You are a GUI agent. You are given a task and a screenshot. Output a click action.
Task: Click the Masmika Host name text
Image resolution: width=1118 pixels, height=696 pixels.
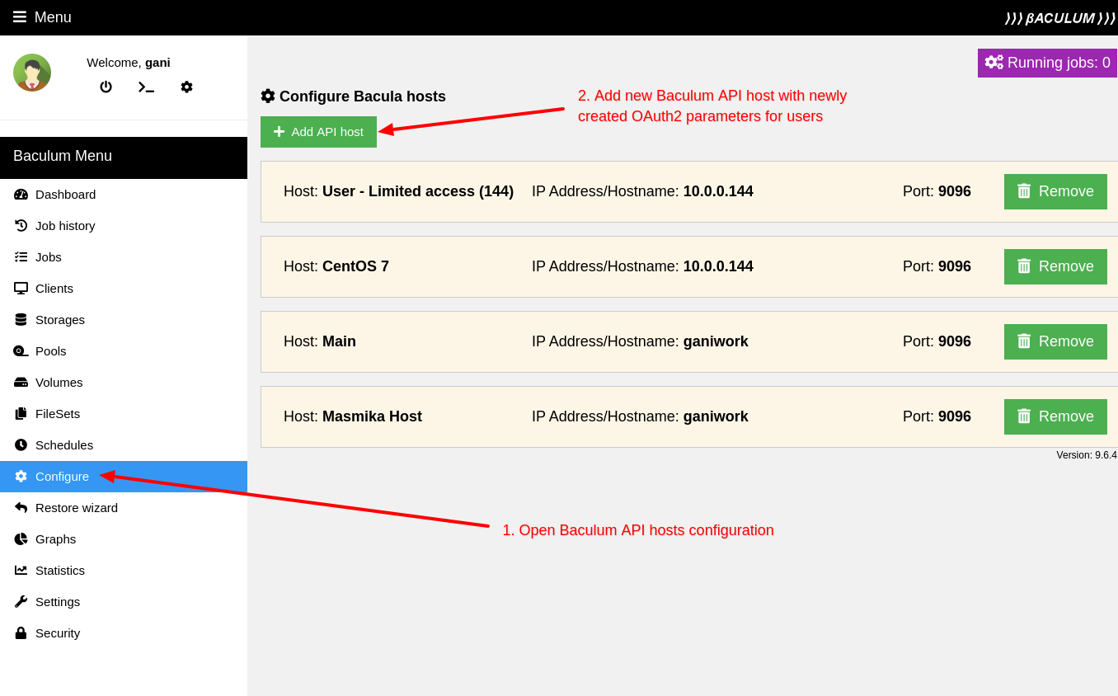(x=372, y=416)
